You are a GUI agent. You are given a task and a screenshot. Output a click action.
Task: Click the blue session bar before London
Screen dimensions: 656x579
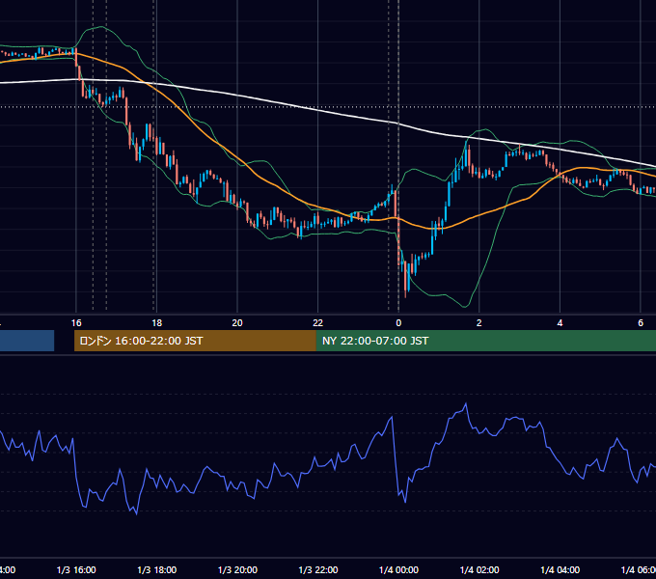27,341
